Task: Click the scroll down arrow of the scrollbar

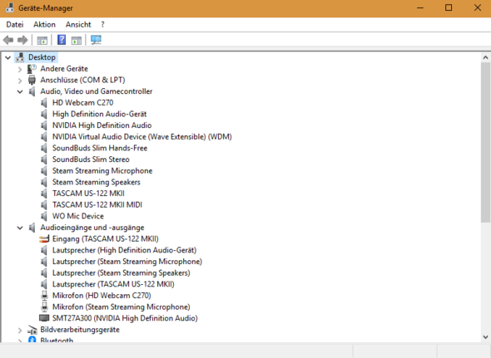Action: 485,337
